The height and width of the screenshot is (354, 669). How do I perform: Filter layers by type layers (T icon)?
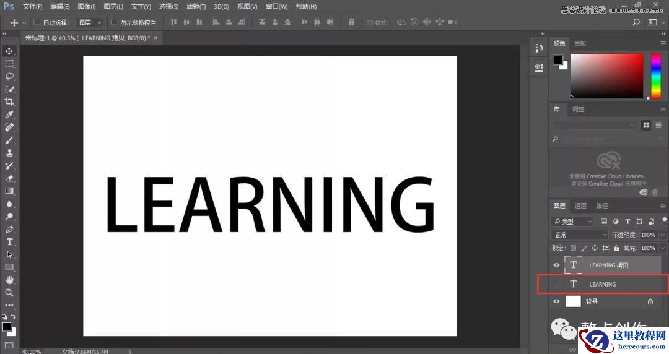click(627, 222)
